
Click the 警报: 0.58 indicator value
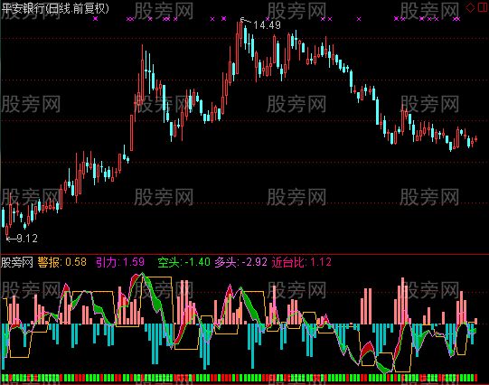62,262
